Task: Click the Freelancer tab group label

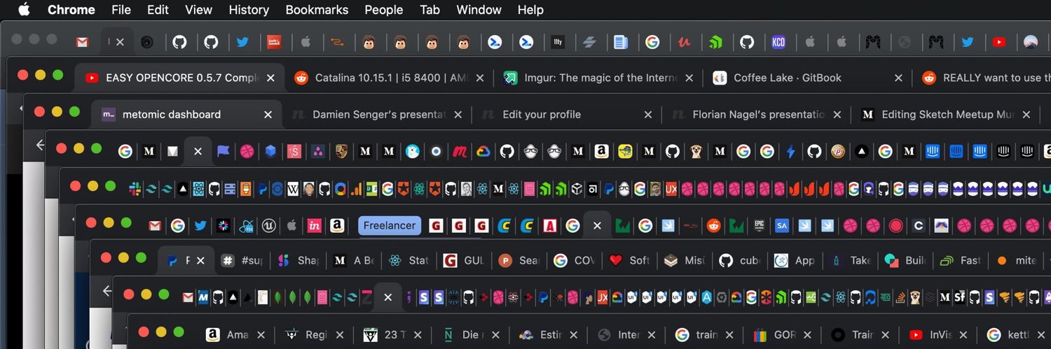Action: 390,225
